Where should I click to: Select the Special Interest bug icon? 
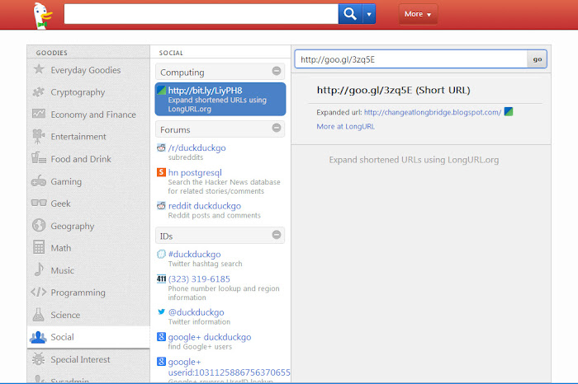click(x=38, y=359)
